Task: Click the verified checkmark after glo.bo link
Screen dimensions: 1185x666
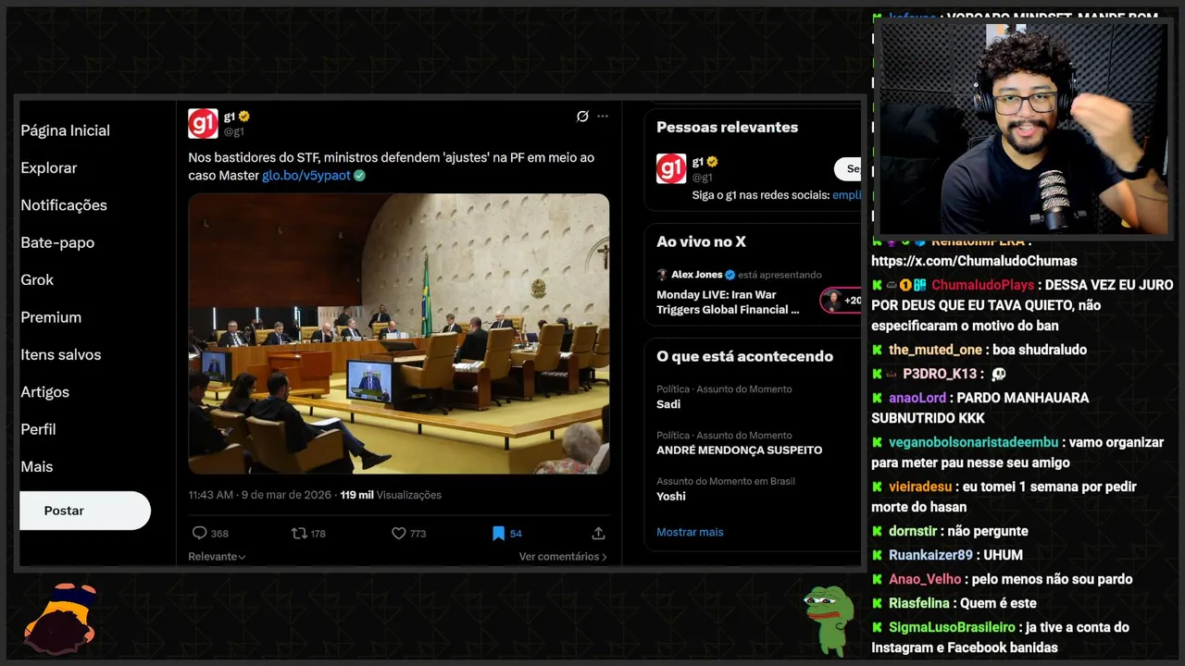Action: [359, 176]
